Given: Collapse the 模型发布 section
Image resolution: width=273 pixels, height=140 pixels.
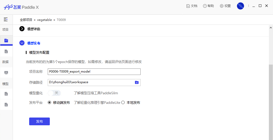Looking at the screenshot, I should click(22, 43).
